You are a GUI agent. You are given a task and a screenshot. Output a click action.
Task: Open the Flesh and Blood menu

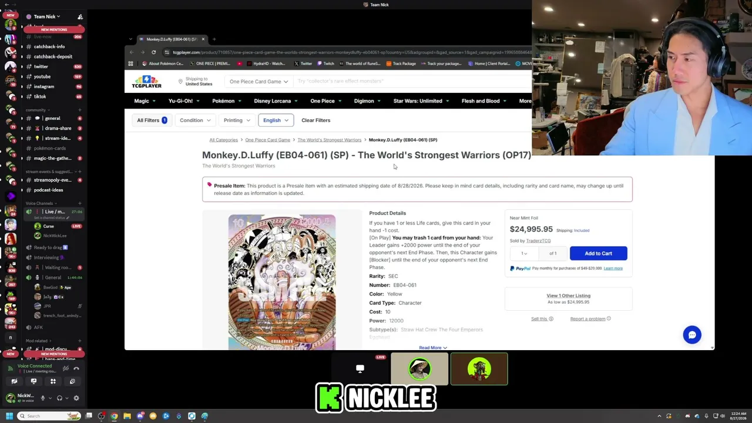coord(484,101)
